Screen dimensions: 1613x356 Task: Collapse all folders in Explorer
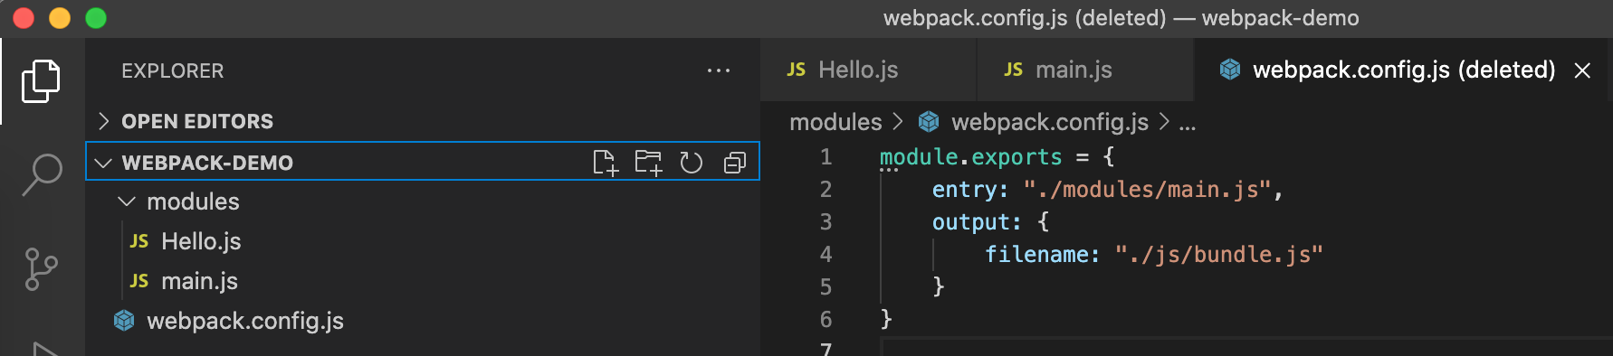pos(735,163)
